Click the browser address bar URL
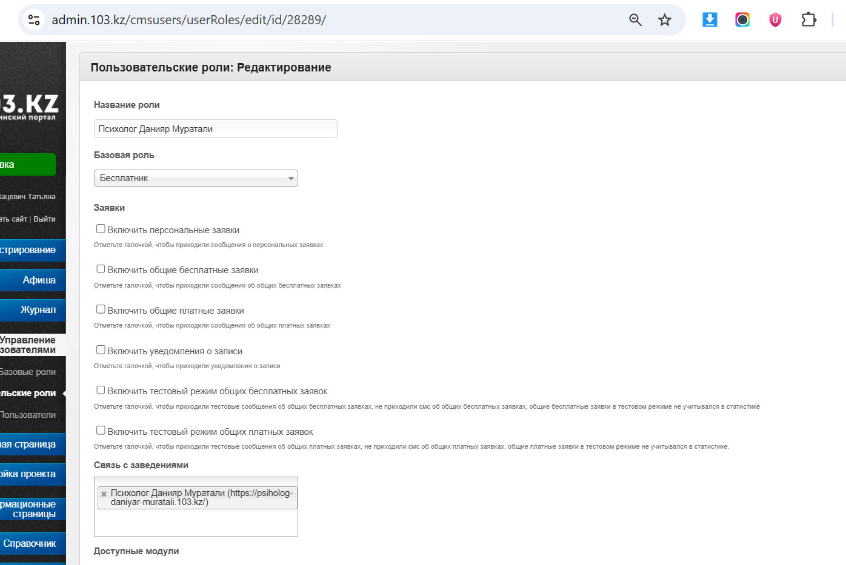This screenshot has width=846, height=565. click(189, 20)
